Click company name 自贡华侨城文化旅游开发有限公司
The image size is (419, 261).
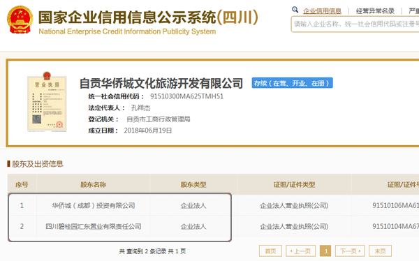(x=161, y=83)
